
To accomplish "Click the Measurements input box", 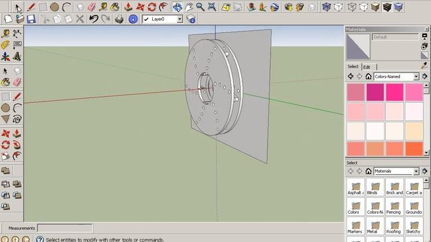I will pyautogui.click(x=65, y=228).
